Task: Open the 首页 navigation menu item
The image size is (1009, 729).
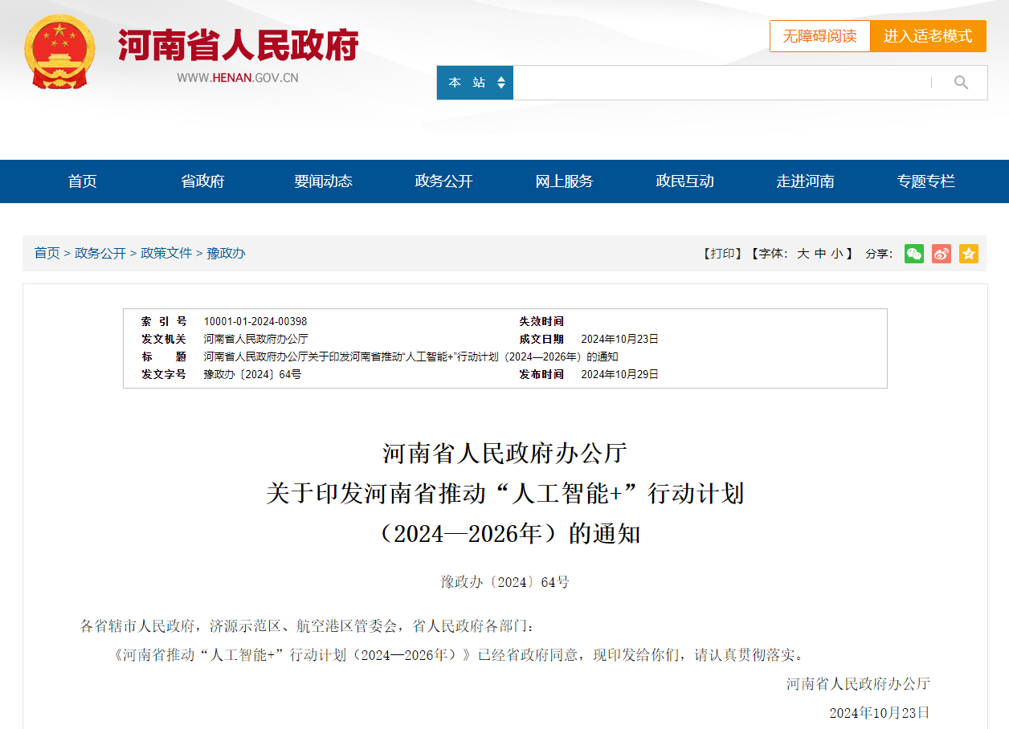Action: pos(82,181)
